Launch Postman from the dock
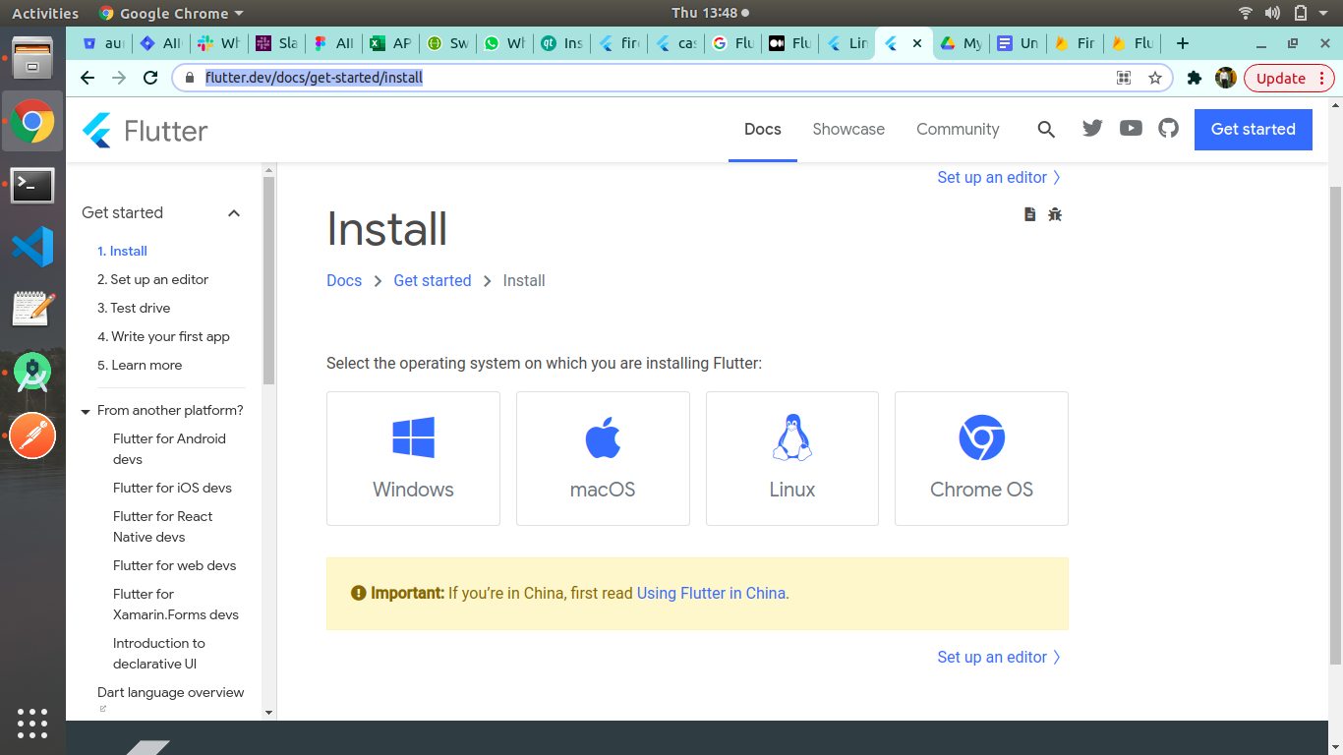 (x=32, y=435)
